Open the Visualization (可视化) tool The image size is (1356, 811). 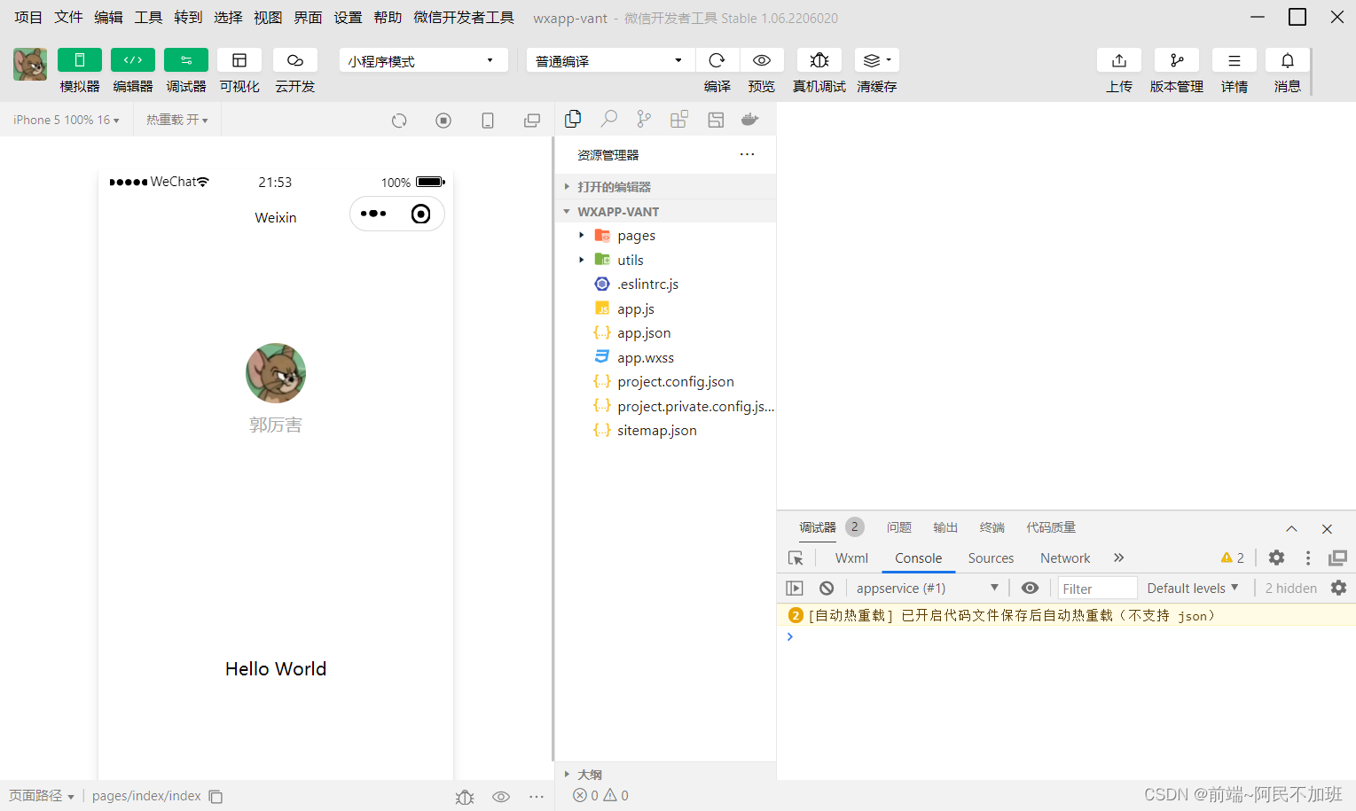tap(239, 60)
